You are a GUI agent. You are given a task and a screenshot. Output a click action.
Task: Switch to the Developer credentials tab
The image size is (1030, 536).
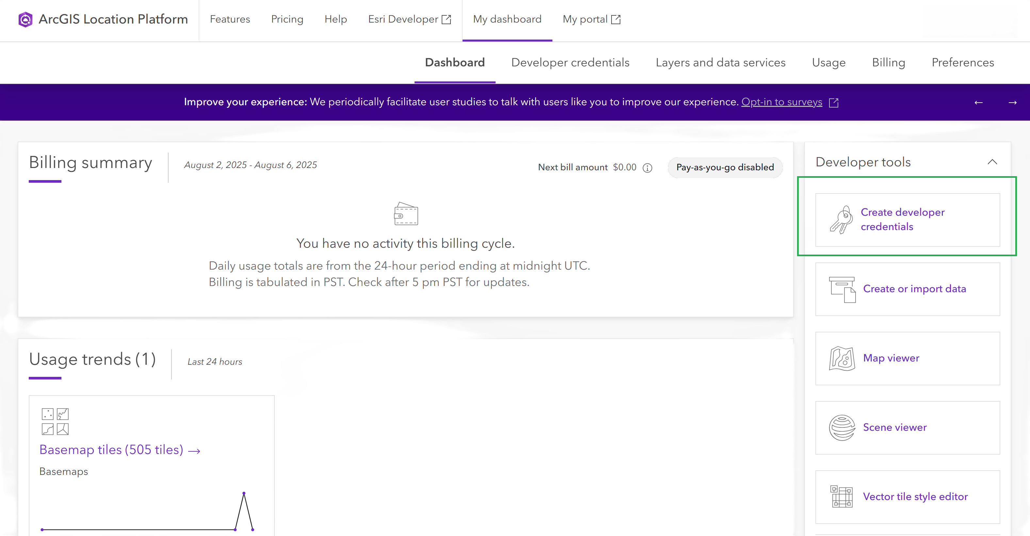(570, 62)
